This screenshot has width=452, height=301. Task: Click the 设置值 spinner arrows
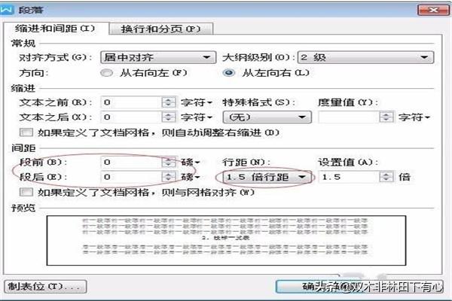(386, 177)
